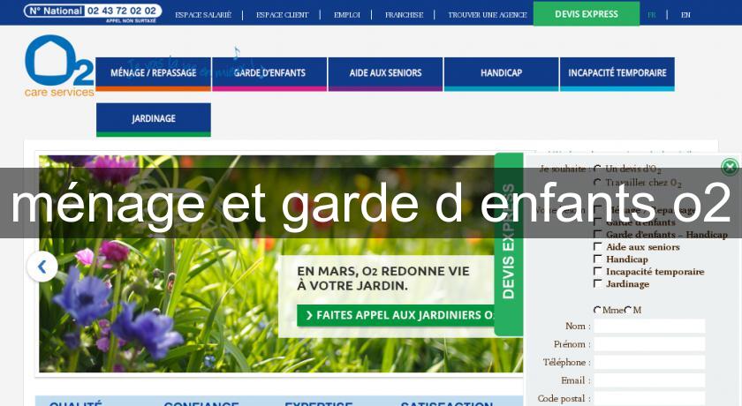
Task: Open the HANDICAP menu
Action: (501, 74)
